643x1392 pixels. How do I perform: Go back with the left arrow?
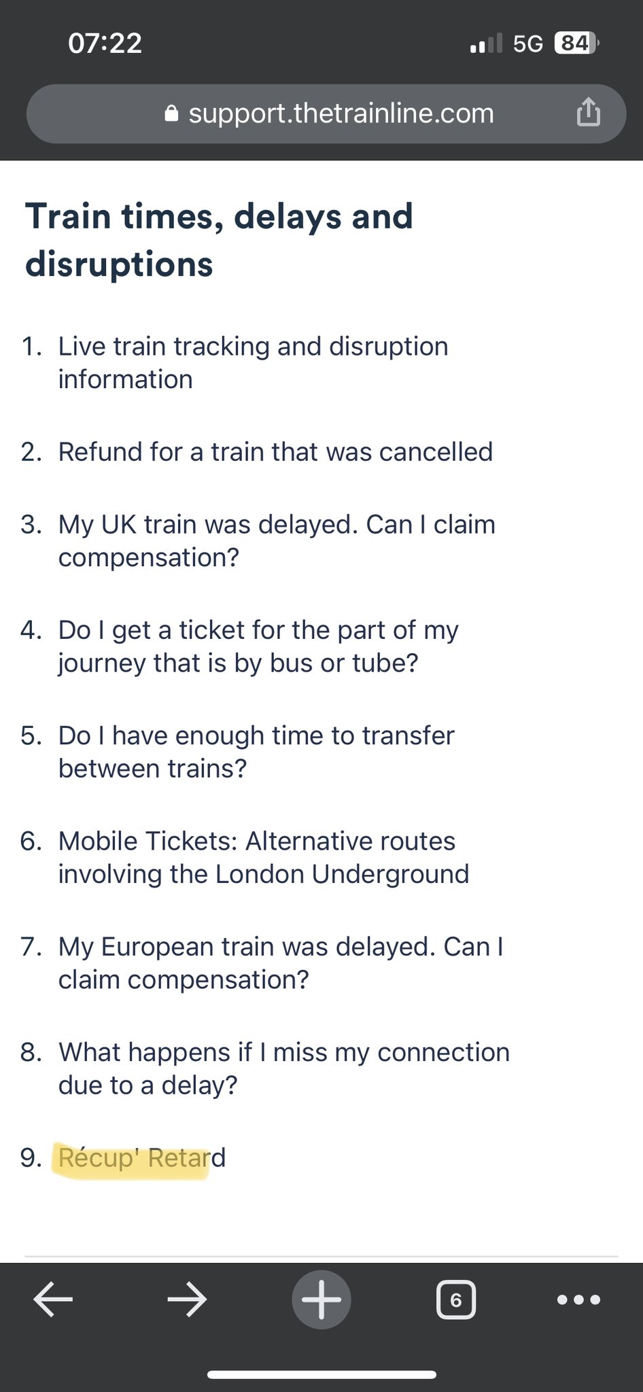click(x=53, y=1300)
